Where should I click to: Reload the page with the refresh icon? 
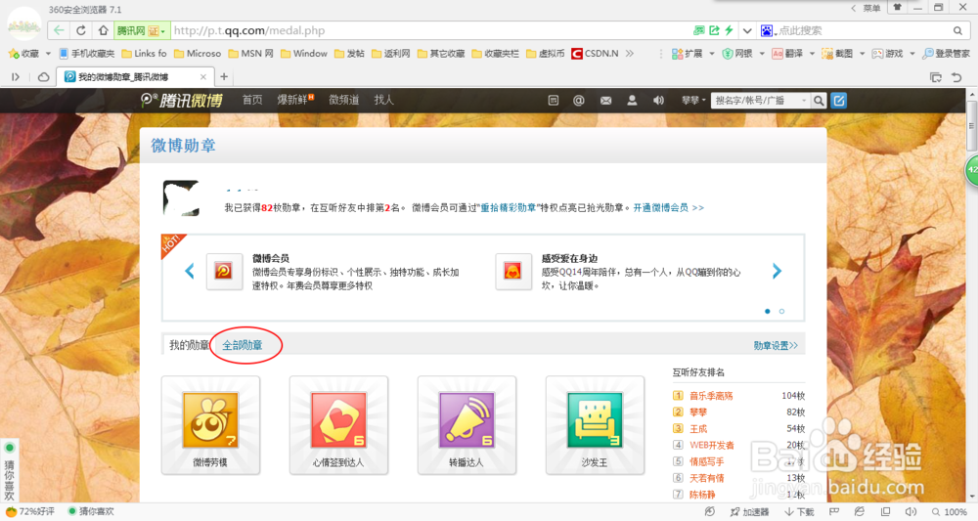[81, 30]
